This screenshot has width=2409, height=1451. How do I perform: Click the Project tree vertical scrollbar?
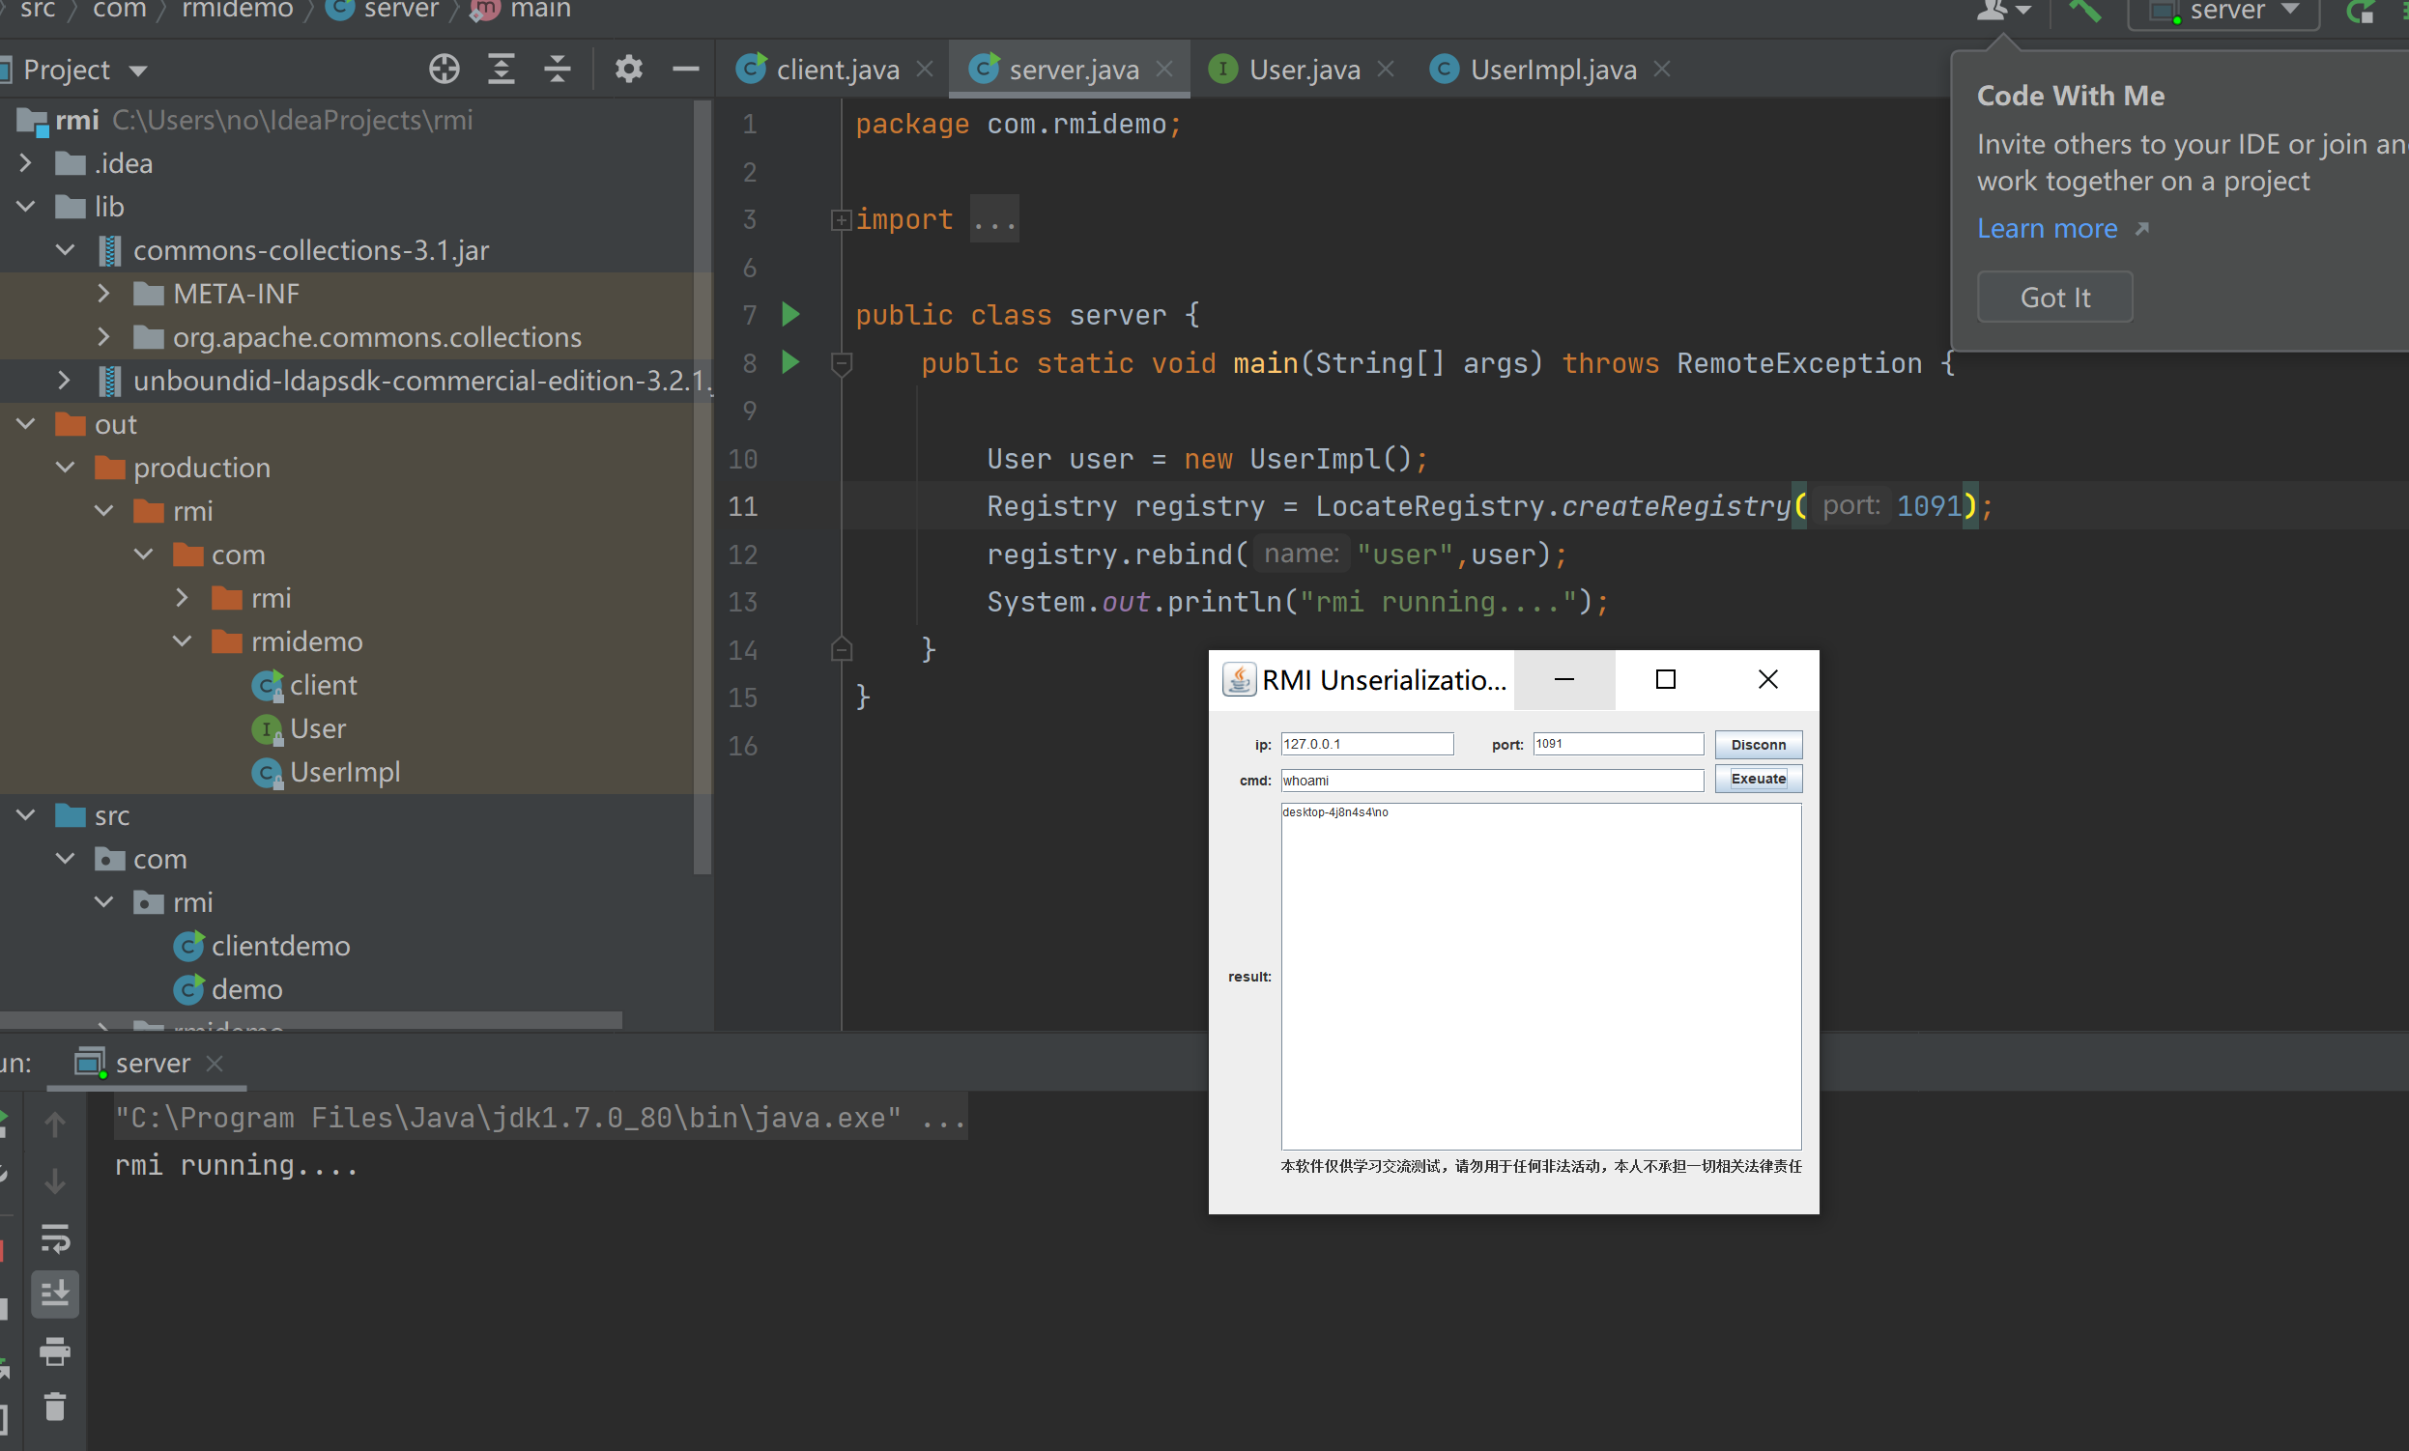702,489
